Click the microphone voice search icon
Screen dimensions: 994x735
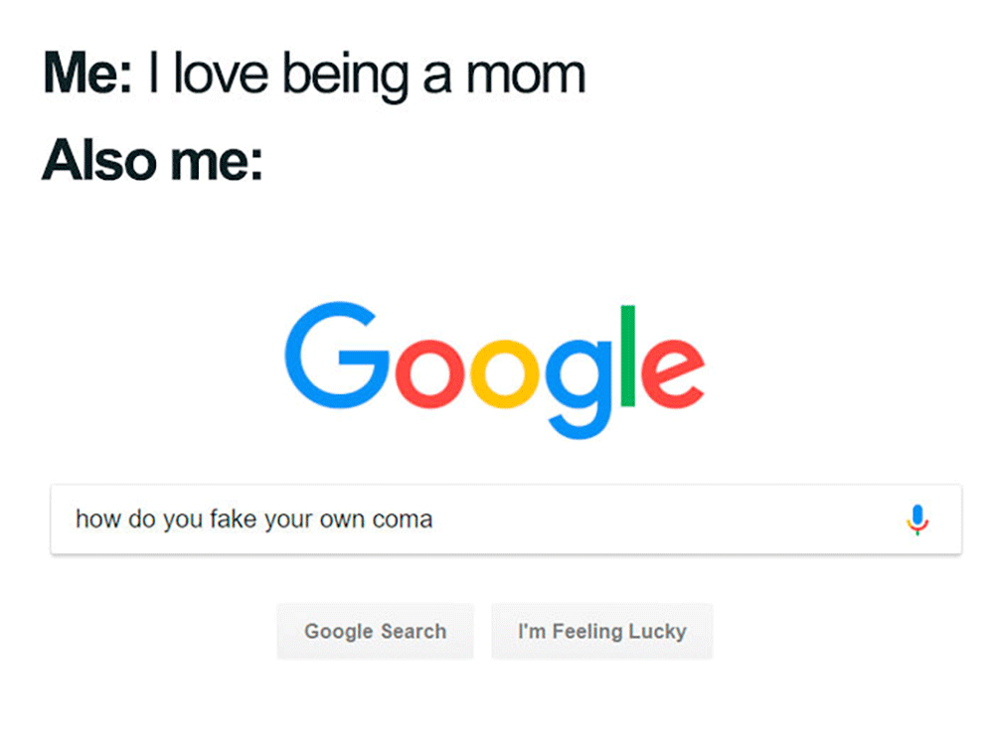point(916,519)
